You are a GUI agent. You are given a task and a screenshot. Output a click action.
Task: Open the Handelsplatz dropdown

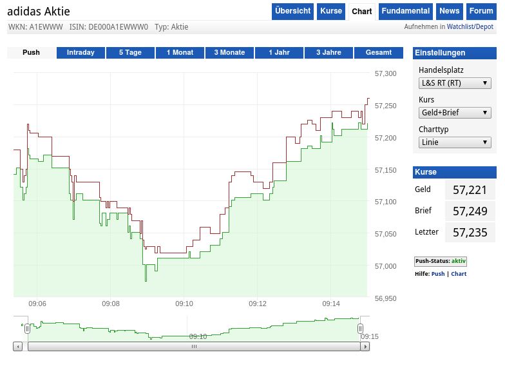455,83
